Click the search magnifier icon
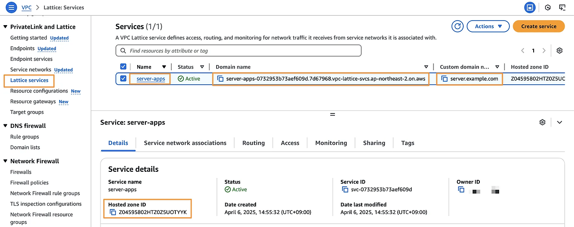The height and width of the screenshot is (227, 574). (123, 51)
